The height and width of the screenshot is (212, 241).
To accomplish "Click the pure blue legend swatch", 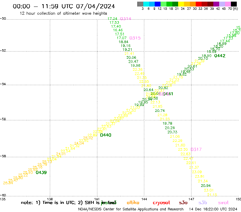I will 158,4.
